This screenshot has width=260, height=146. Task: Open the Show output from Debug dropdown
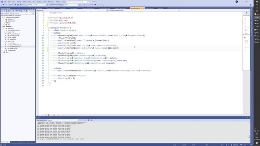[63, 120]
